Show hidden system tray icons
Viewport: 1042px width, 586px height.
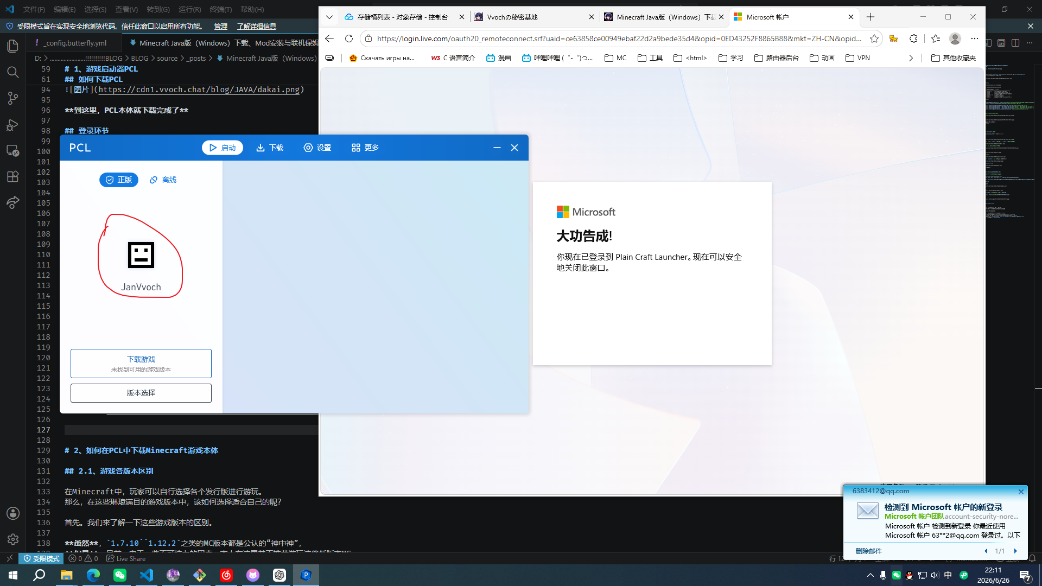[x=871, y=575]
